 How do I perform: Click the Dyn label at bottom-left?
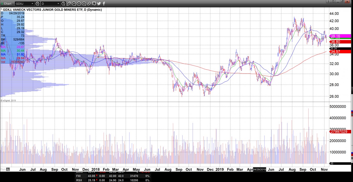coord(3,169)
